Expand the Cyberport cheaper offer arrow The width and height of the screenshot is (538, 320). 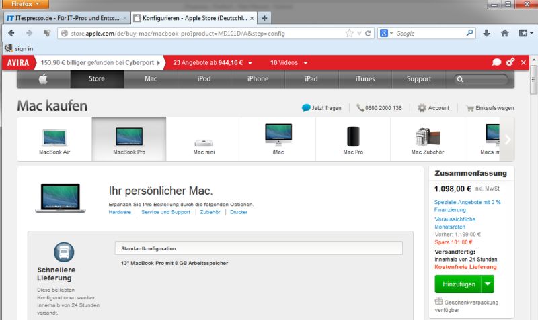[x=159, y=63]
